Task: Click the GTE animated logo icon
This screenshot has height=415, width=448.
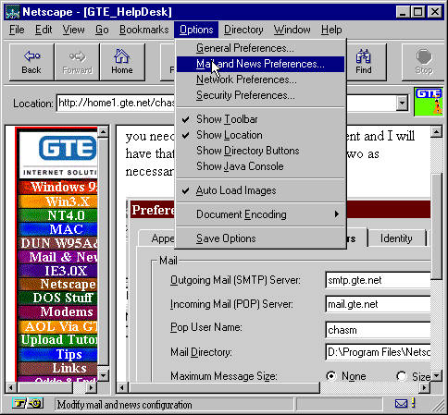Action: pos(429,102)
